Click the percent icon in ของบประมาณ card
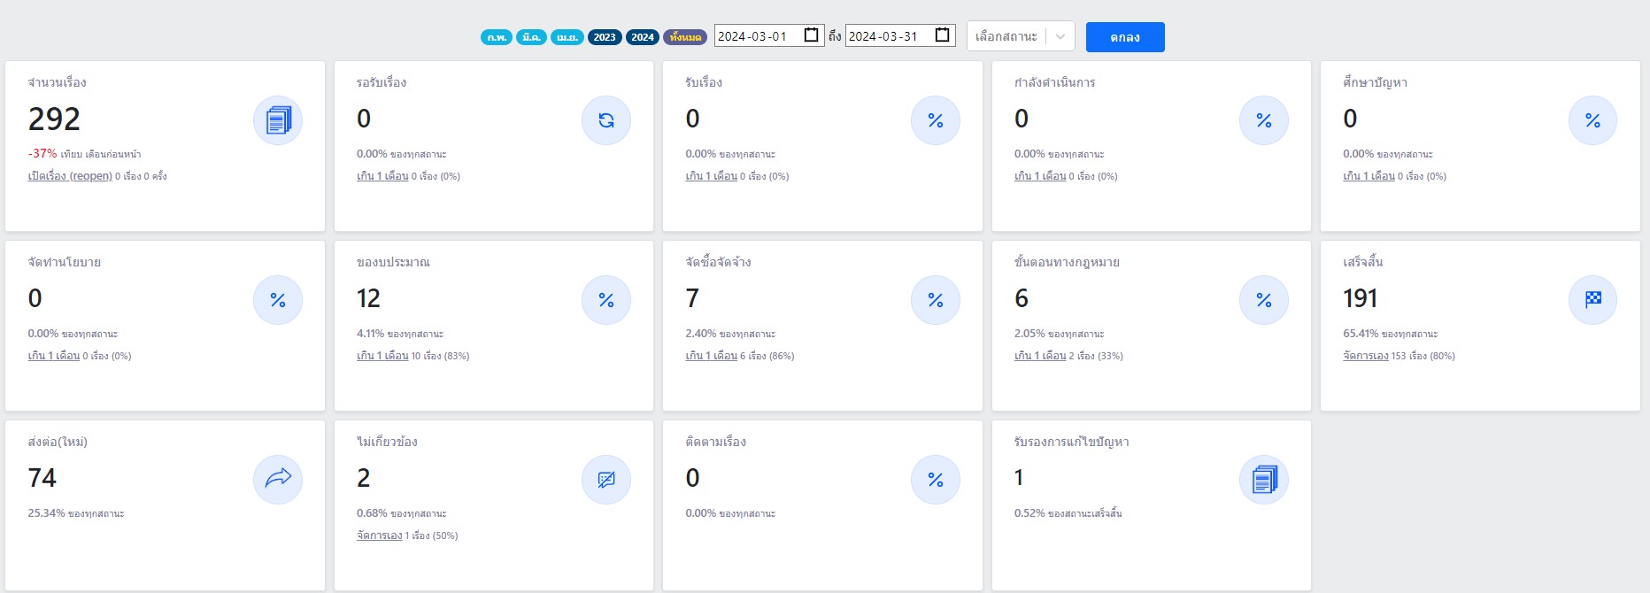The image size is (1650, 593). [606, 300]
